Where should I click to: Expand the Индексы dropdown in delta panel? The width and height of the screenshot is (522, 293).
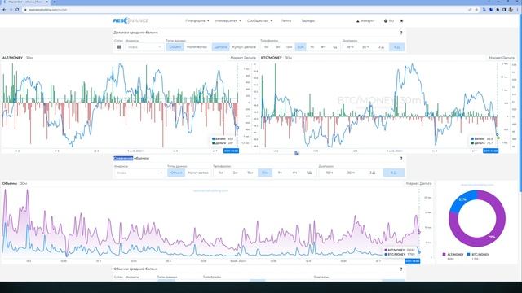coord(144,47)
